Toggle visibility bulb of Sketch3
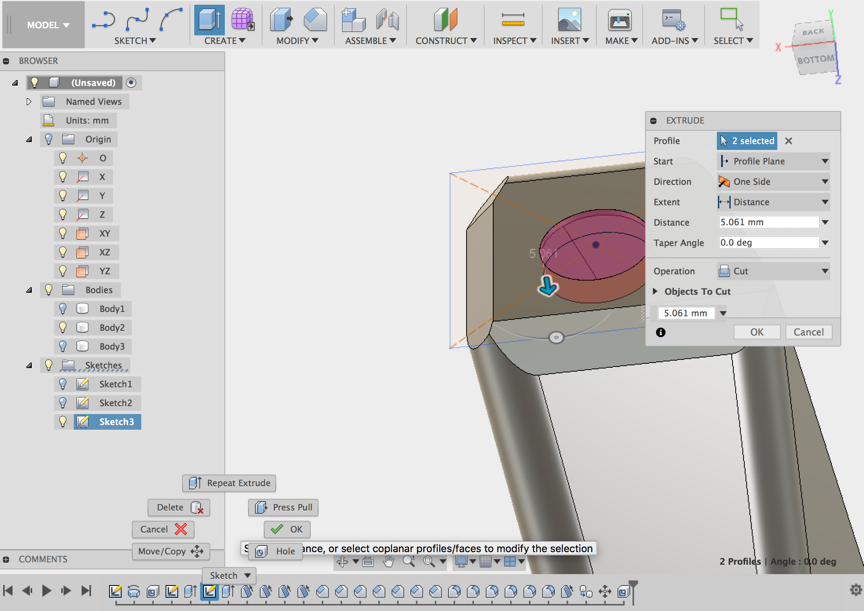 (x=63, y=421)
